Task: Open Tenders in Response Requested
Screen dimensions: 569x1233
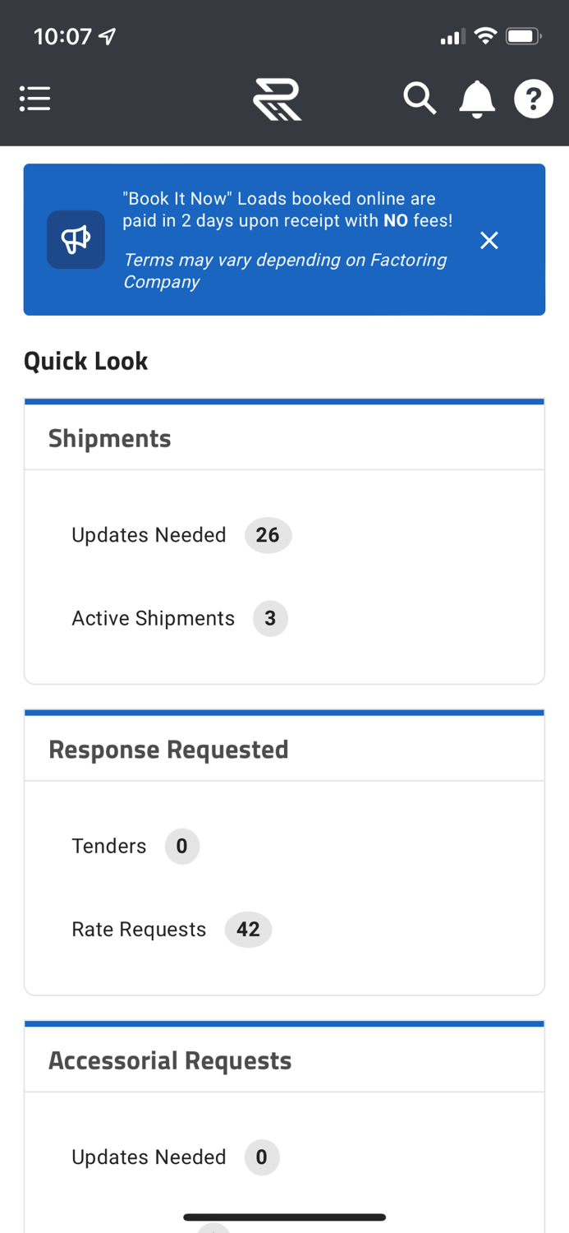Action: (x=109, y=846)
